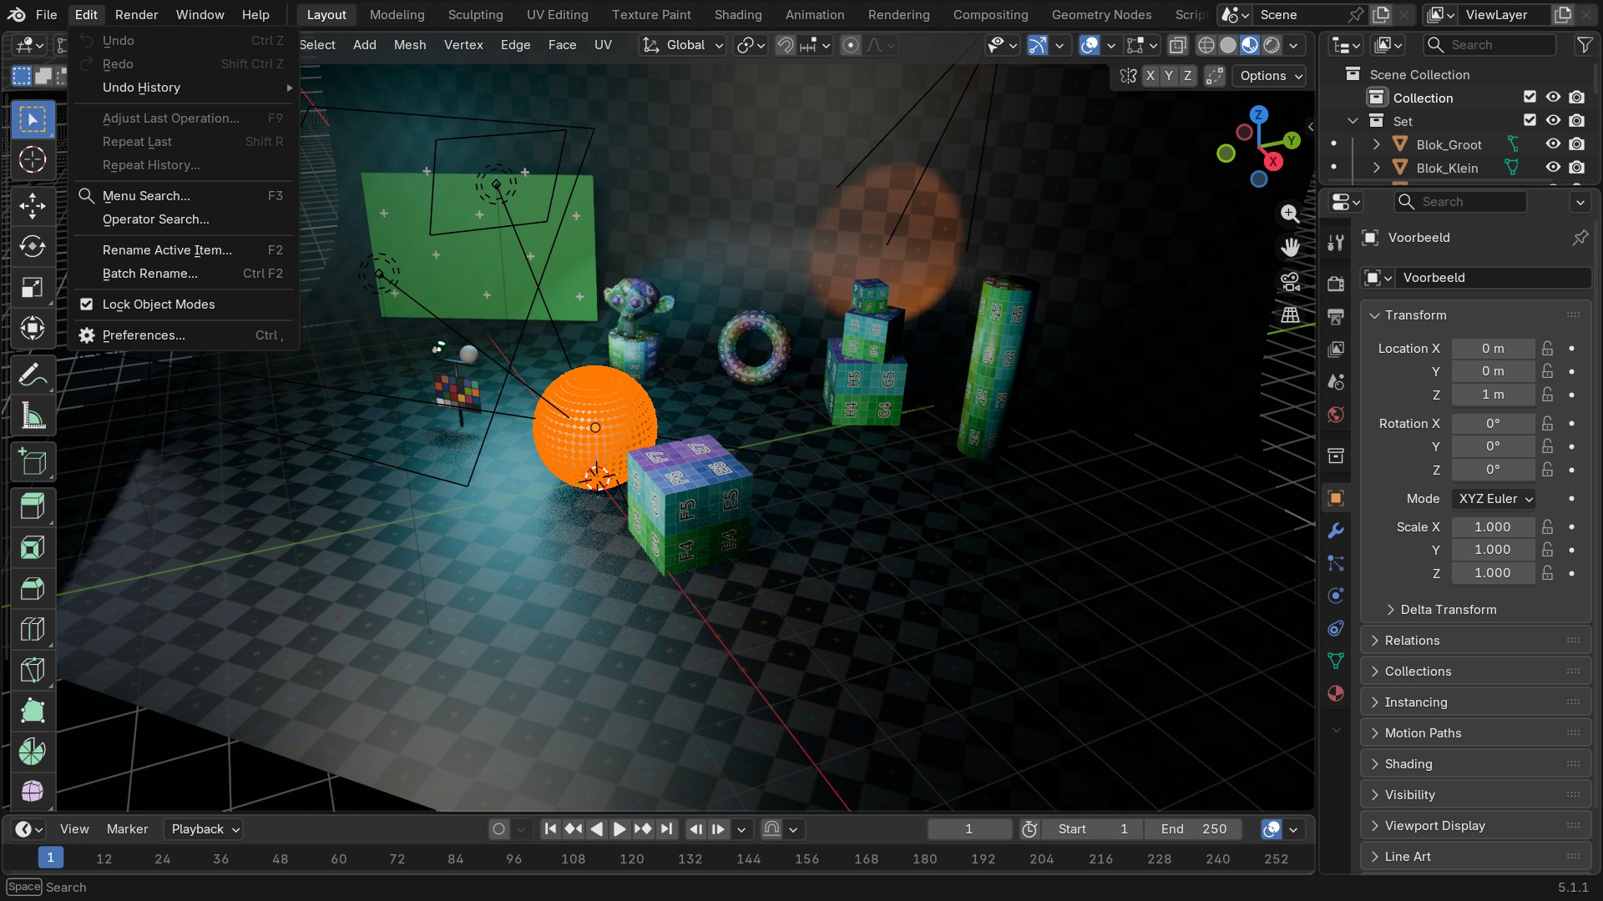Select the Move tool in toolbar
1603x901 pixels.
point(33,206)
